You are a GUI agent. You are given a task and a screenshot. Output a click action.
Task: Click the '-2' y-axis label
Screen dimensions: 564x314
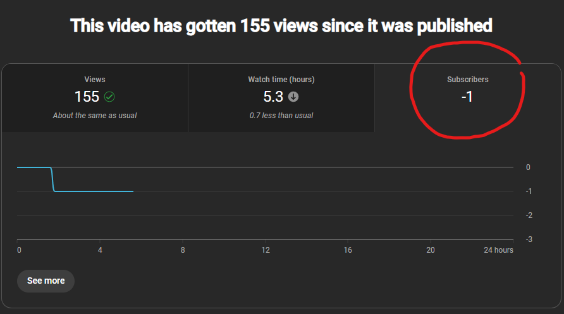tap(529, 215)
